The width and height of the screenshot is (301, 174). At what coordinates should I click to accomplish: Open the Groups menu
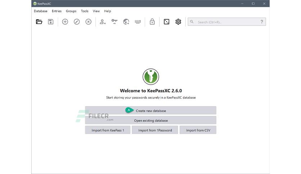71,11
